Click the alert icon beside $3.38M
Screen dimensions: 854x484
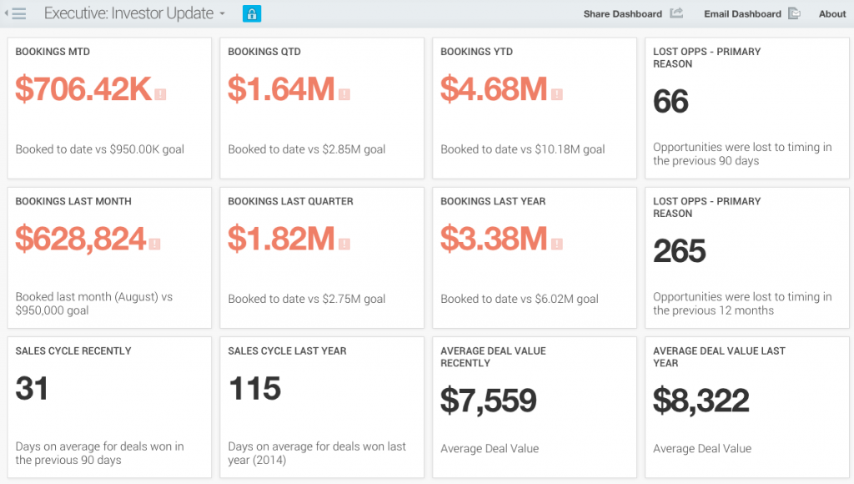click(x=556, y=244)
